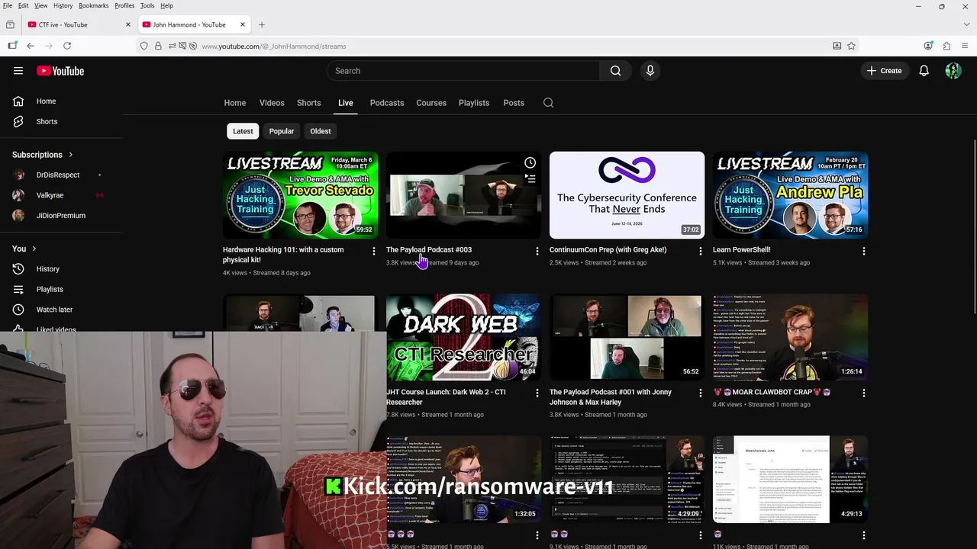Screen dimensions: 977x549
Task: Open JiDionPremium subscription channel
Action: point(61,216)
